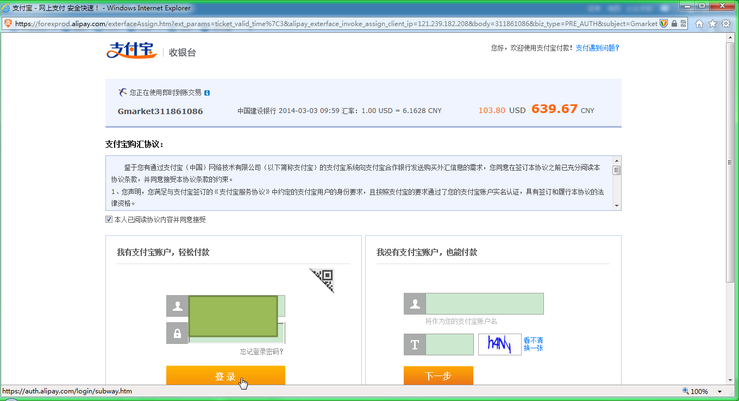
Task: Click the 639.67 CNY amount
Action: 563,109
